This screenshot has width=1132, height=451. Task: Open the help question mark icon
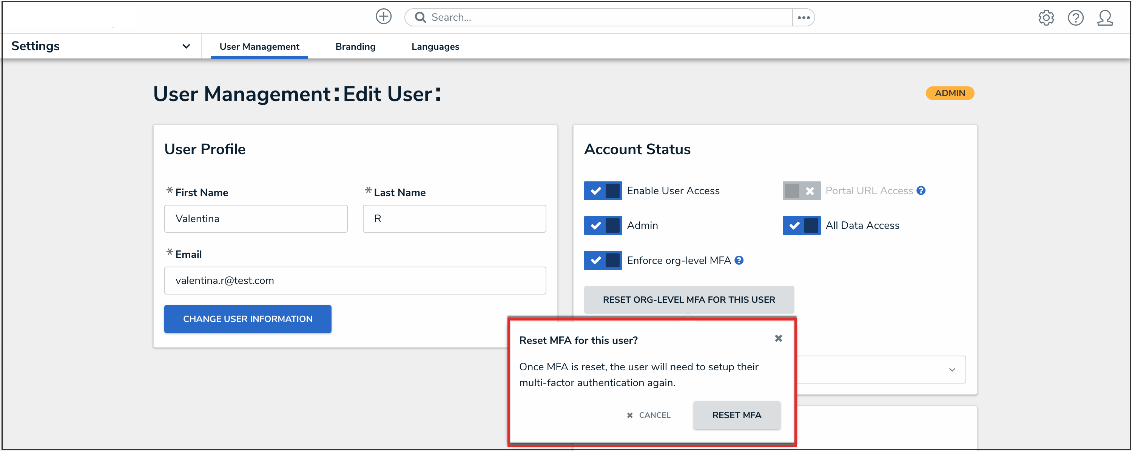tap(1075, 18)
